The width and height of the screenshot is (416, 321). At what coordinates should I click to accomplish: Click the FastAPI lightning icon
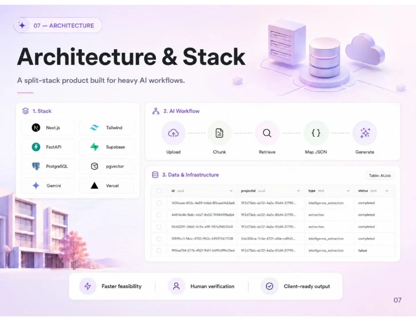click(x=36, y=147)
